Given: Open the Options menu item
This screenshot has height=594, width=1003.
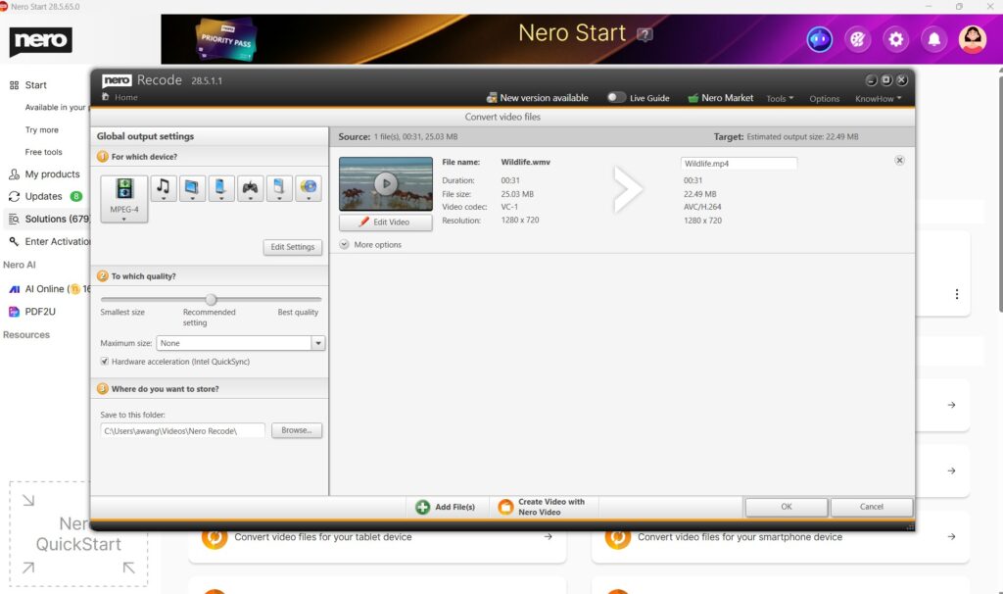Looking at the screenshot, I should tap(824, 99).
